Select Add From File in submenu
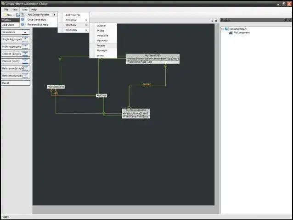Viewport: 293px width, 220px height. [x=73, y=15]
